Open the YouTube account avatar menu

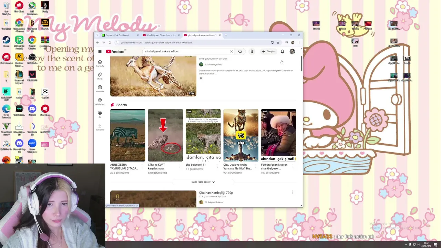pyautogui.click(x=292, y=51)
